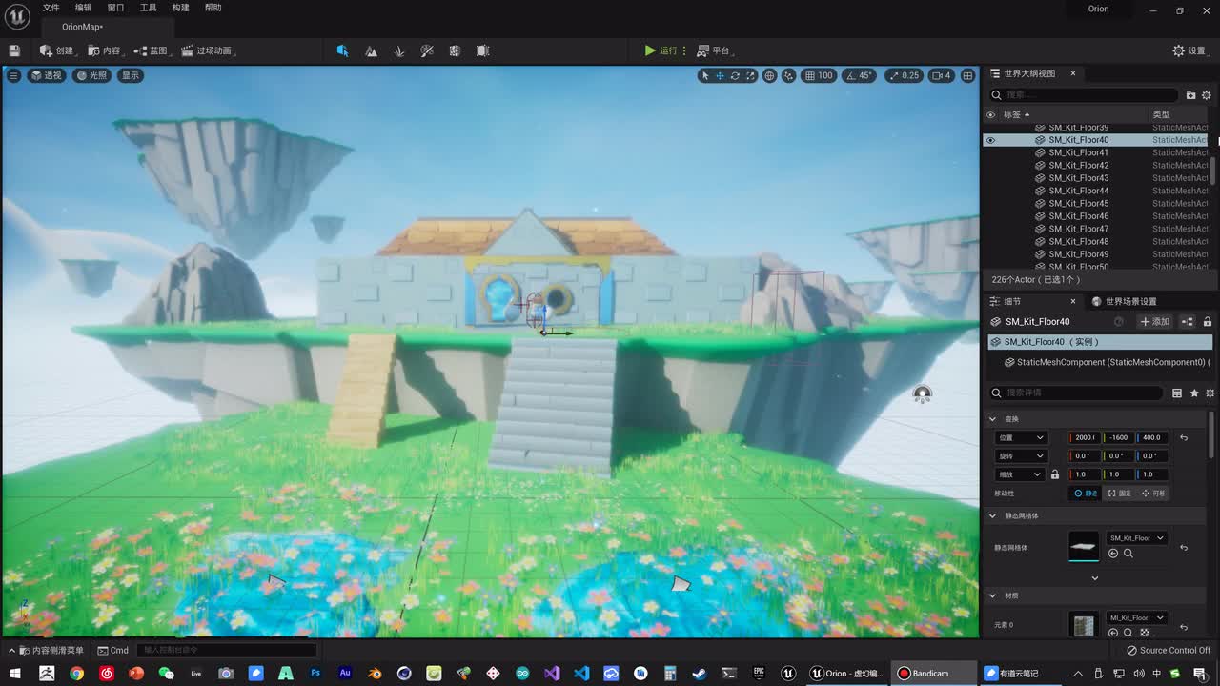Open the Tools (工具) menu
The image size is (1220, 686).
tap(148, 8)
